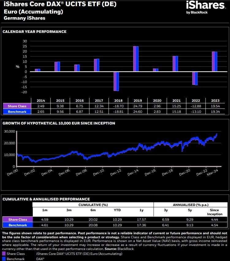Click the Benchmark 2023 value 19.34
This screenshot has width=230, height=261.
[215, 112]
